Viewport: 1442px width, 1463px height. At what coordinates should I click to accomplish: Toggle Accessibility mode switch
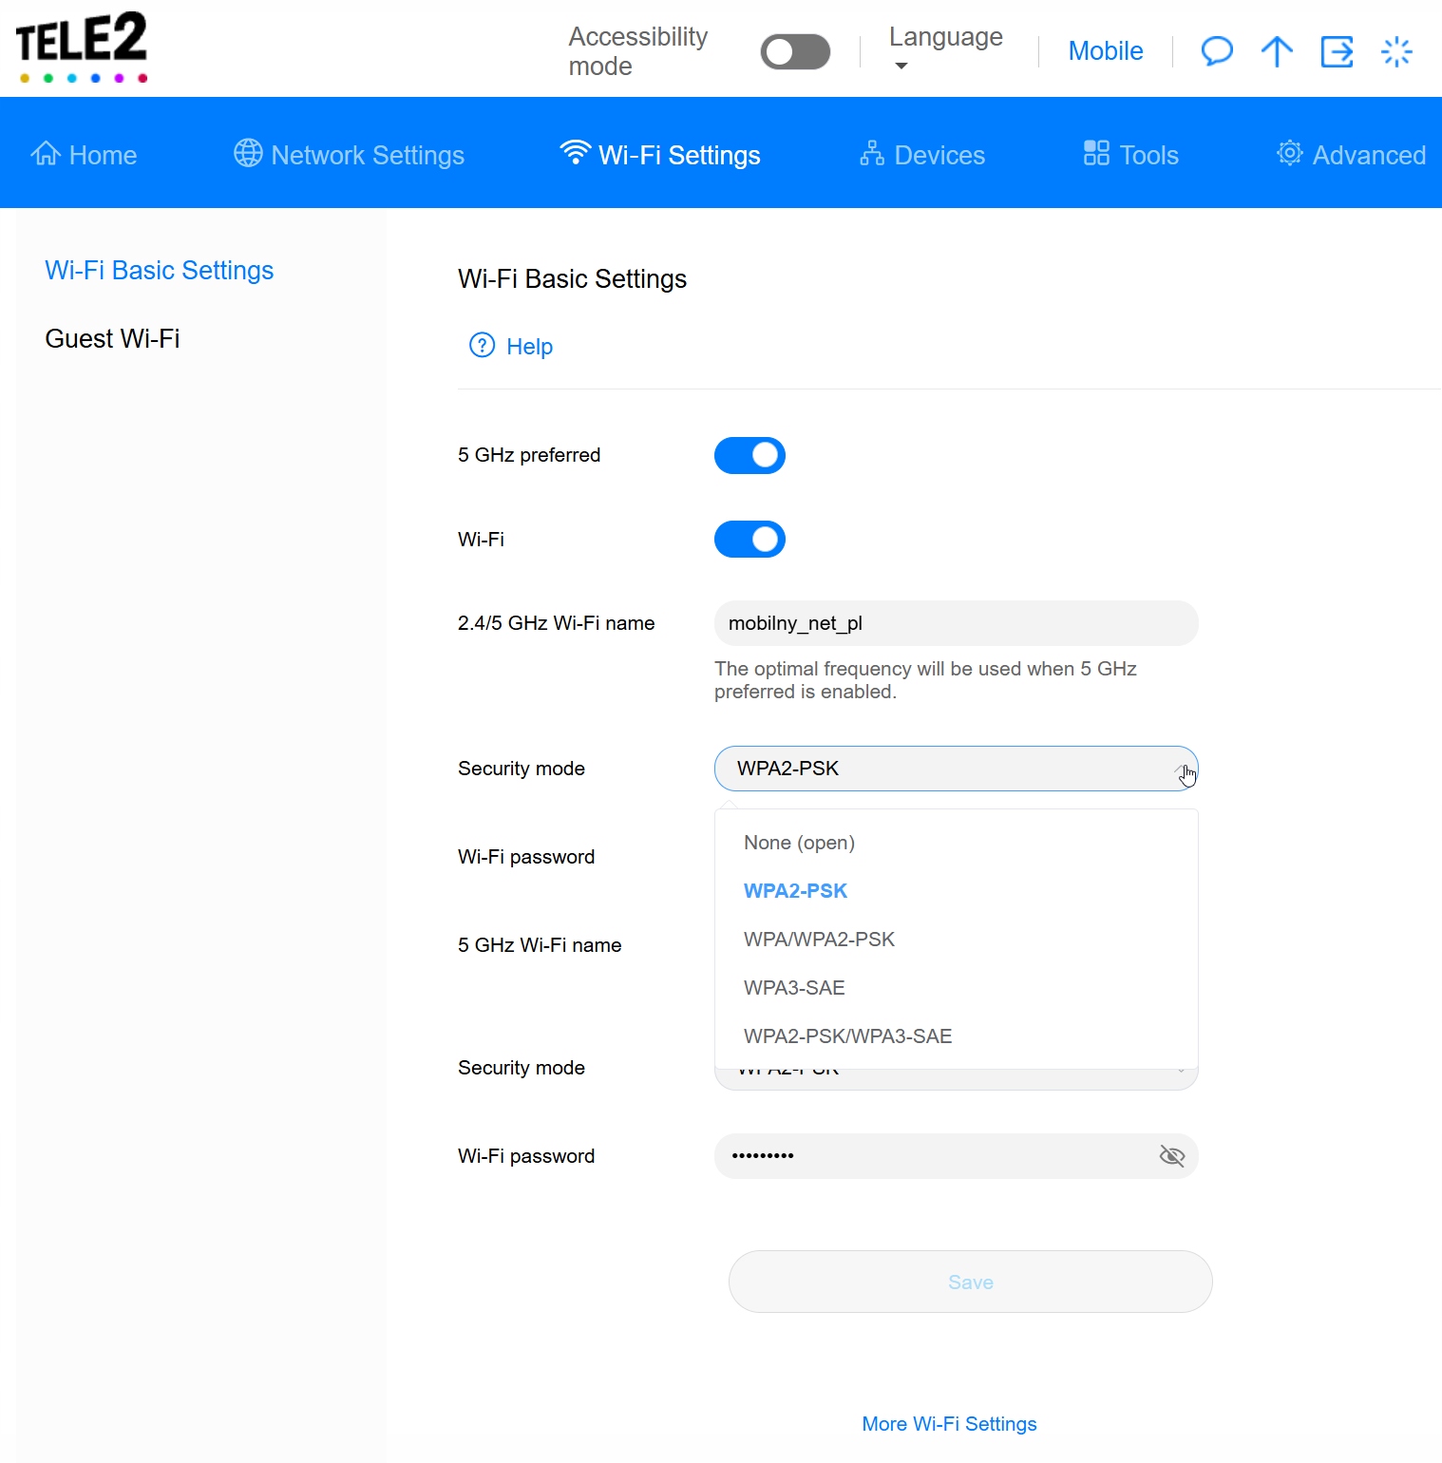[795, 52]
